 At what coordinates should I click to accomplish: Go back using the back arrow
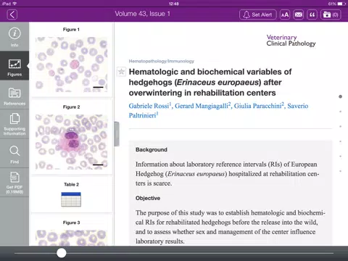coord(12,14)
